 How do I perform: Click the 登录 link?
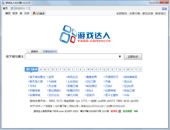tap(15, 13)
